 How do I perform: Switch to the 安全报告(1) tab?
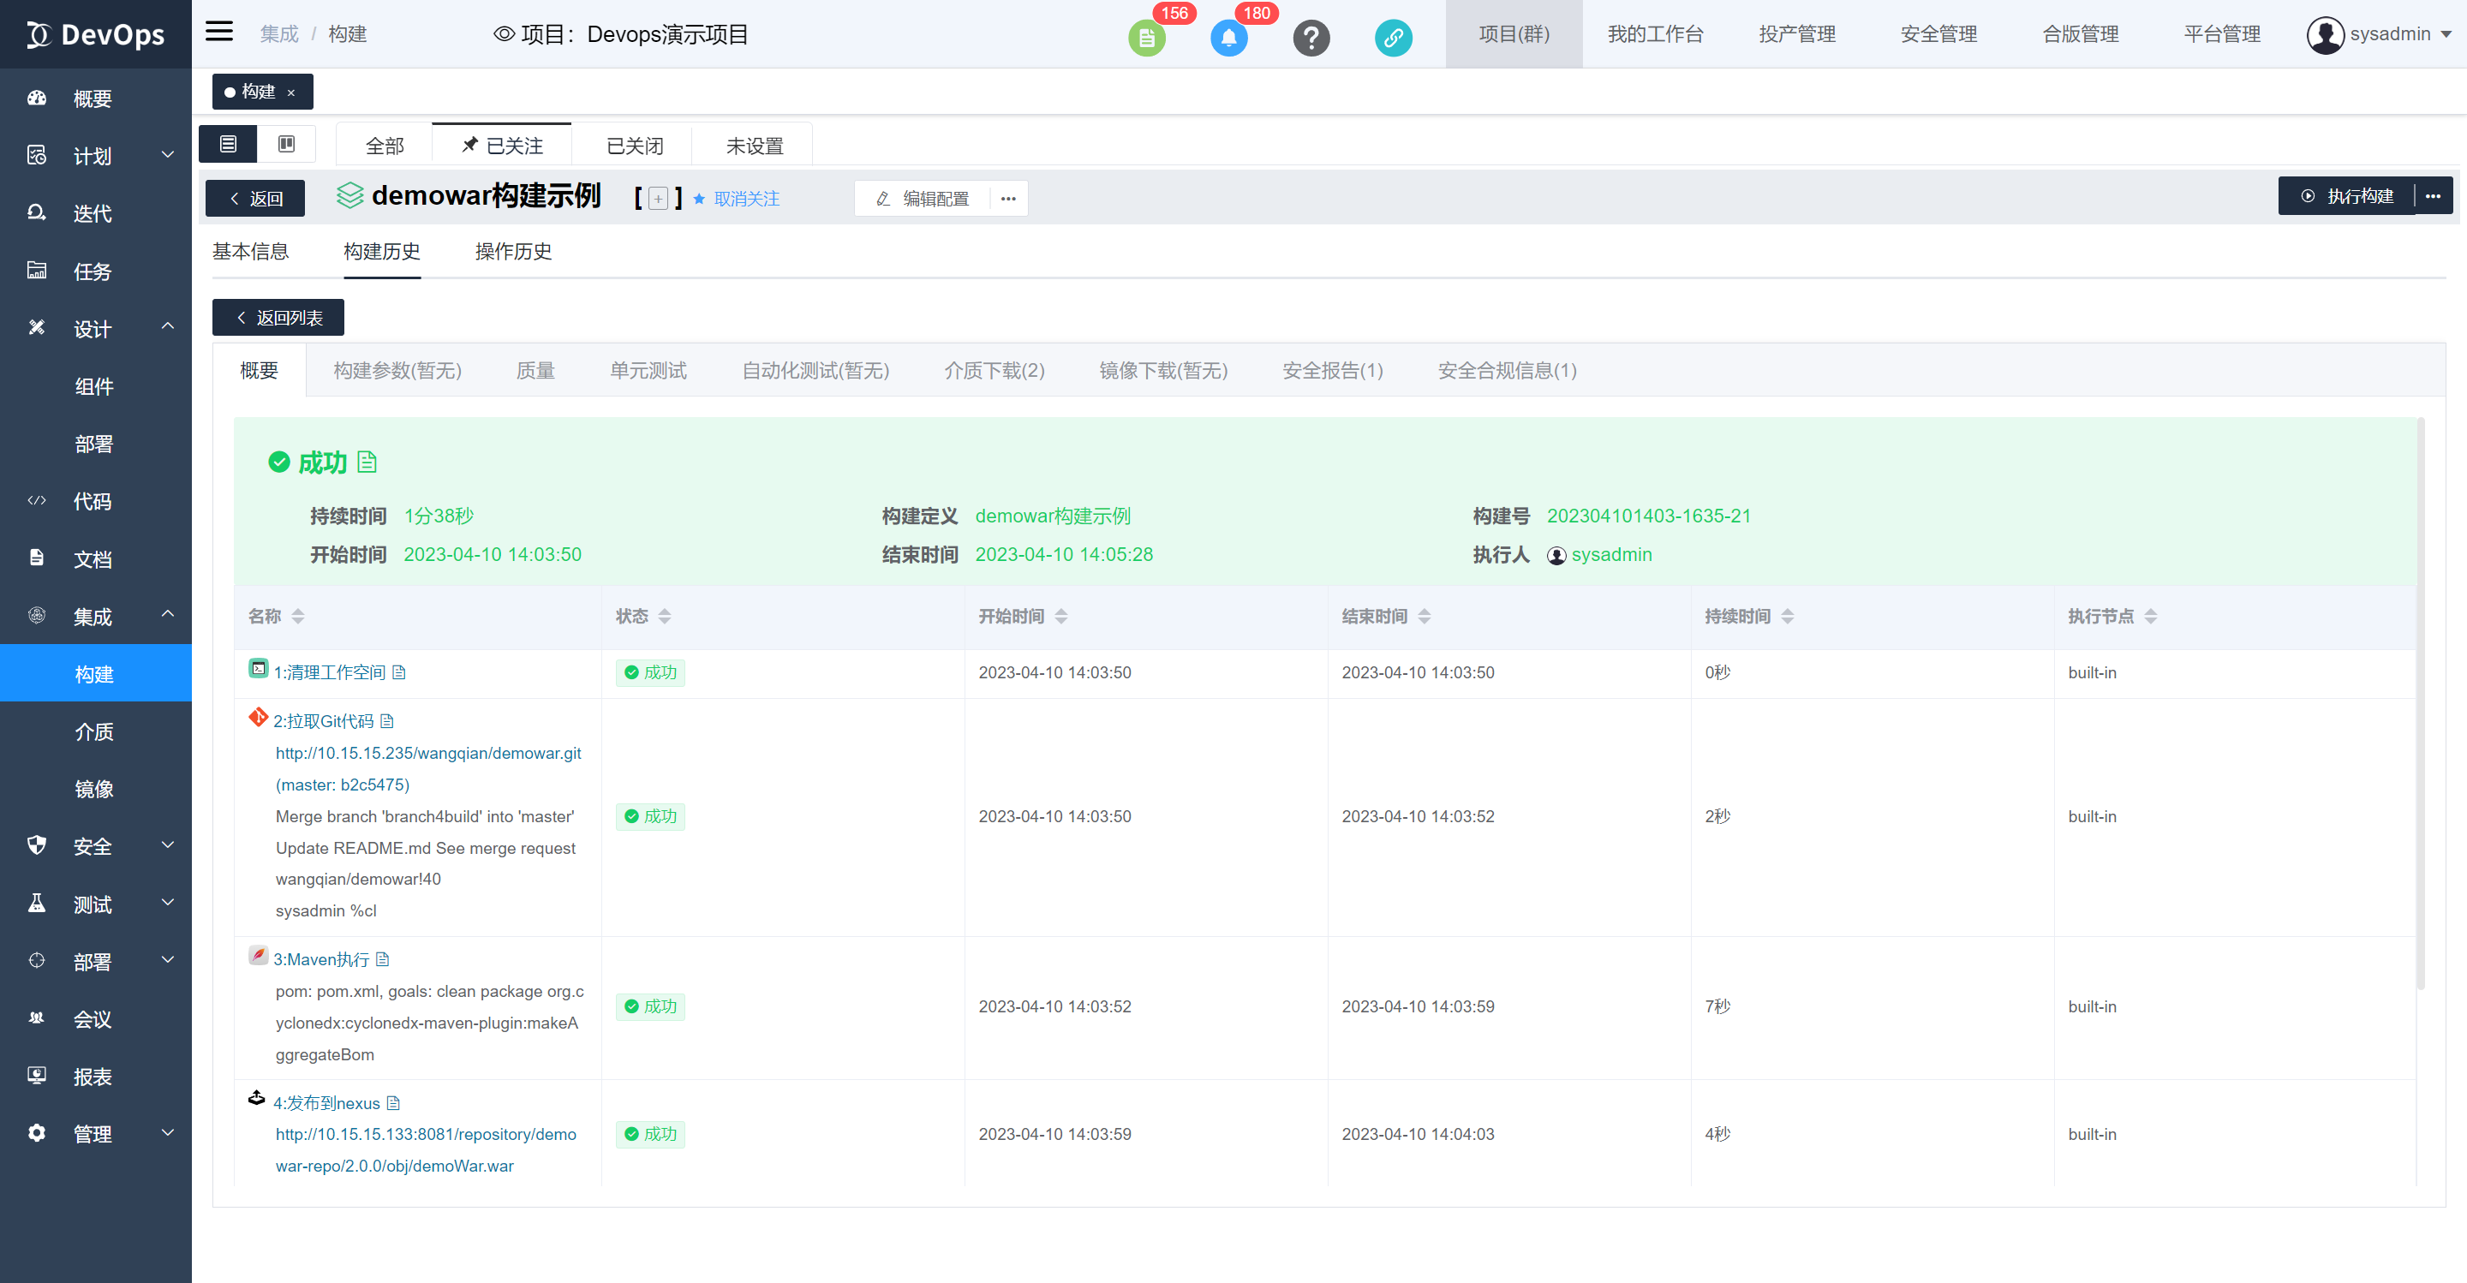tap(1332, 371)
